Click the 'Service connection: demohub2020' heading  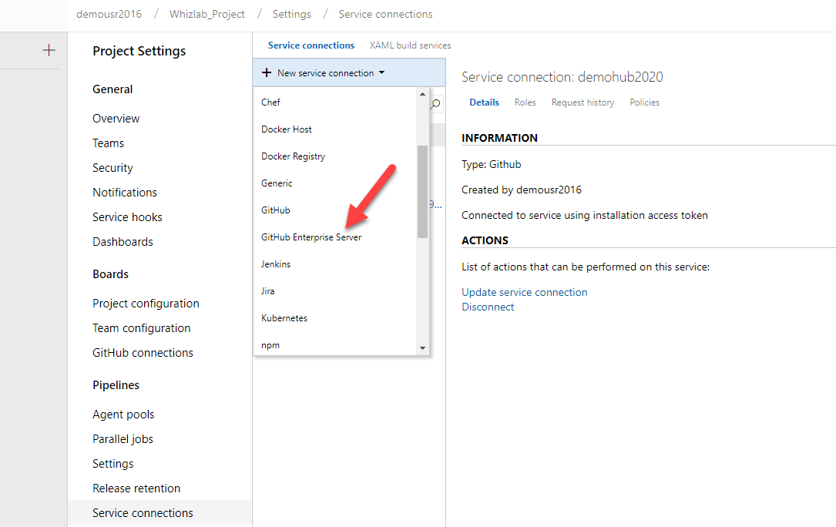pos(562,77)
